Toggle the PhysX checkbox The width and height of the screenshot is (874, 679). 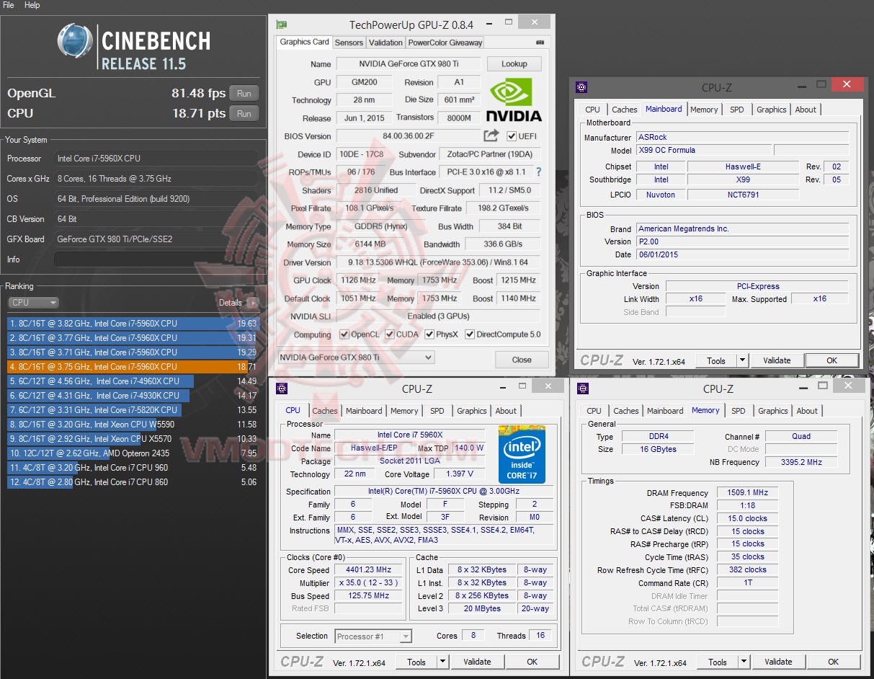click(429, 334)
